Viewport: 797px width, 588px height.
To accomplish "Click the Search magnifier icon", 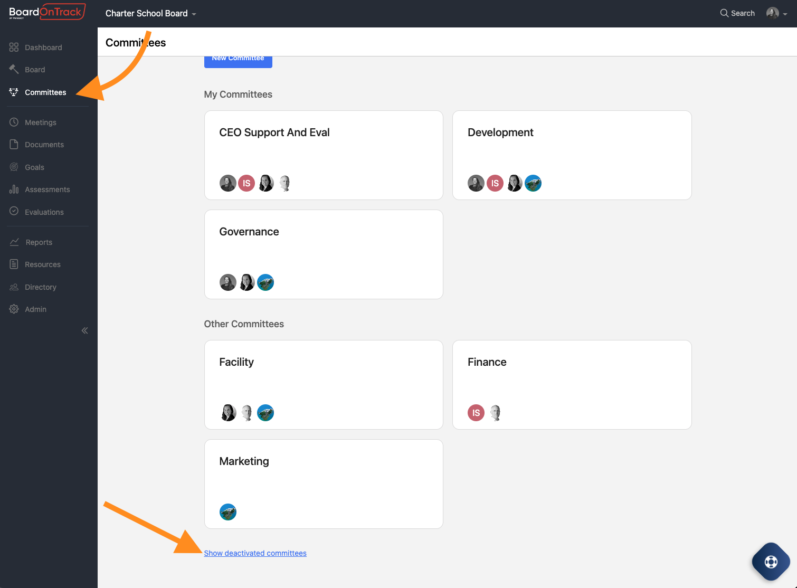I will click(724, 13).
